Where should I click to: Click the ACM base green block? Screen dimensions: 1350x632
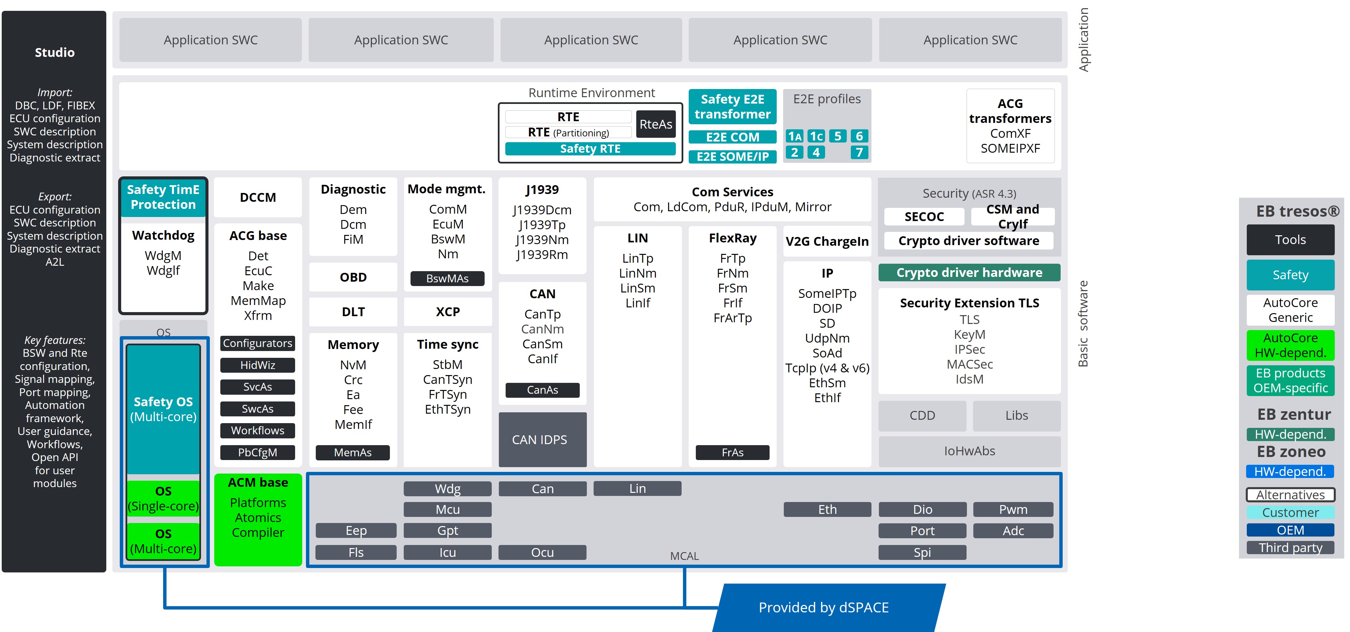(x=258, y=519)
